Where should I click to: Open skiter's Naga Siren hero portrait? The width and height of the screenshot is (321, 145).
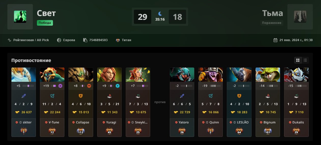click(24, 75)
